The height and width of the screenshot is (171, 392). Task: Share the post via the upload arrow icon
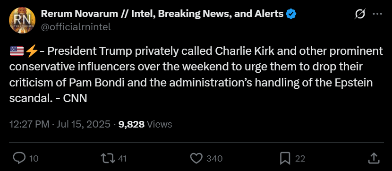point(374,158)
